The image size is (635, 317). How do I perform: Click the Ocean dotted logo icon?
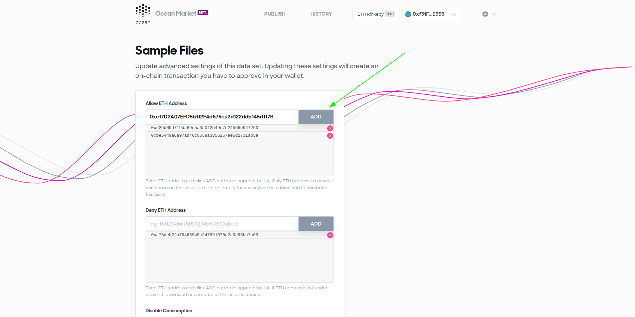tap(143, 11)
